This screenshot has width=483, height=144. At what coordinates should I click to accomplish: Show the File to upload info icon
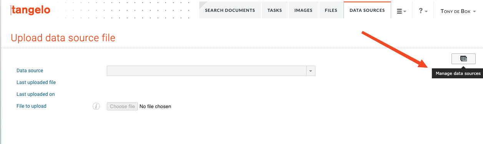click(x=96, y=106)
